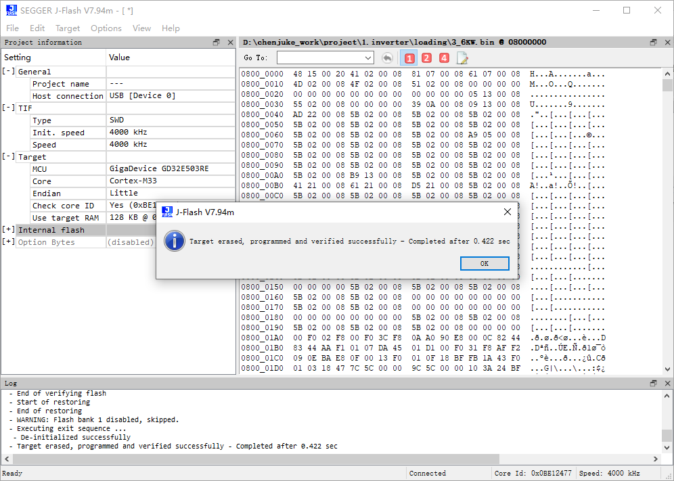Maximize the SEGGER J-Flash window
The height and width of the screenshot is (481, 674).
627,10
